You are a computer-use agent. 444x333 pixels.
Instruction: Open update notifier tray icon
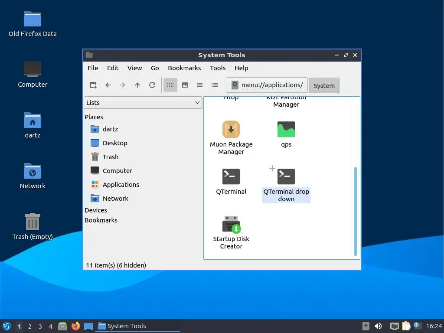pyautogui.click(x=418, y=326)
